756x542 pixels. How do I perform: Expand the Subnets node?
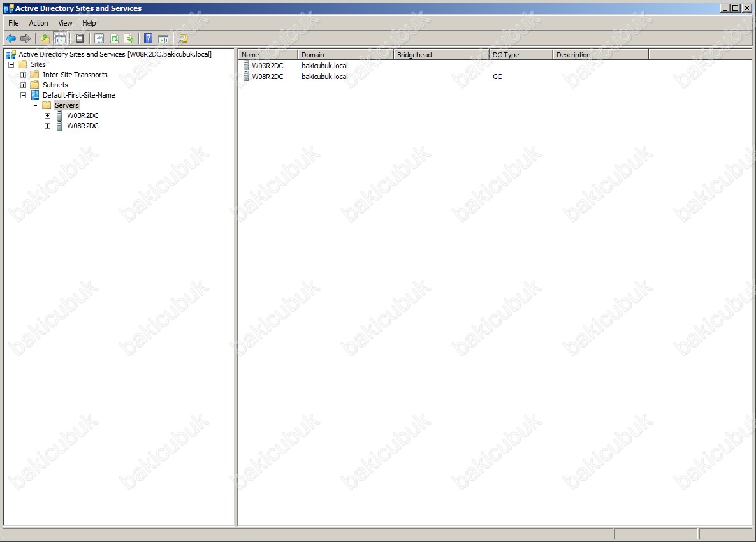(23, 85)
